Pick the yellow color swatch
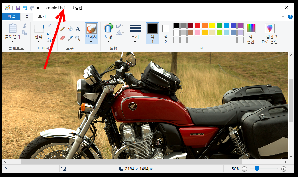Screen dimensions: 298x177 point(212,25)
